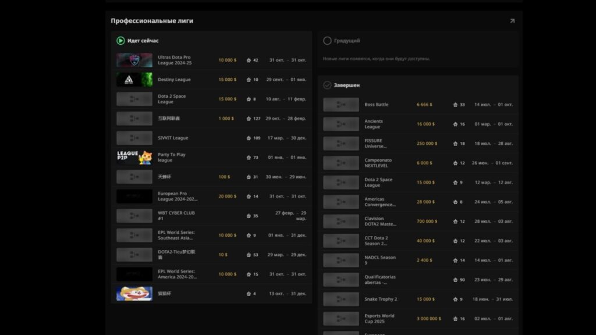Click the teams icon in SIVVIT League row

pos(249,138)
